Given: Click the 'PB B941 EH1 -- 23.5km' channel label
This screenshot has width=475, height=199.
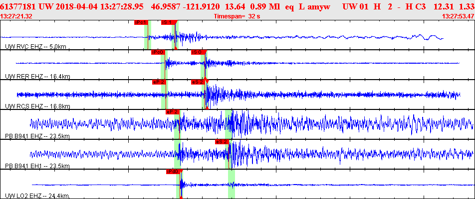Looking at the screenshot, I should point(37,166).
